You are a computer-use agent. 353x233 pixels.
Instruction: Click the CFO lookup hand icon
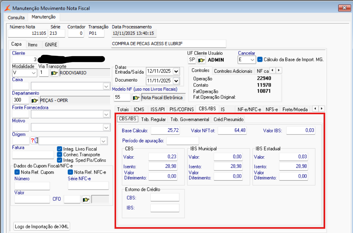(x=86, y=199)
